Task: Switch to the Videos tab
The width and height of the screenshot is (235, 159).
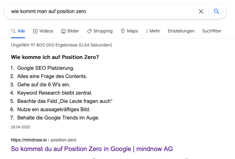Action: point(46,31)
